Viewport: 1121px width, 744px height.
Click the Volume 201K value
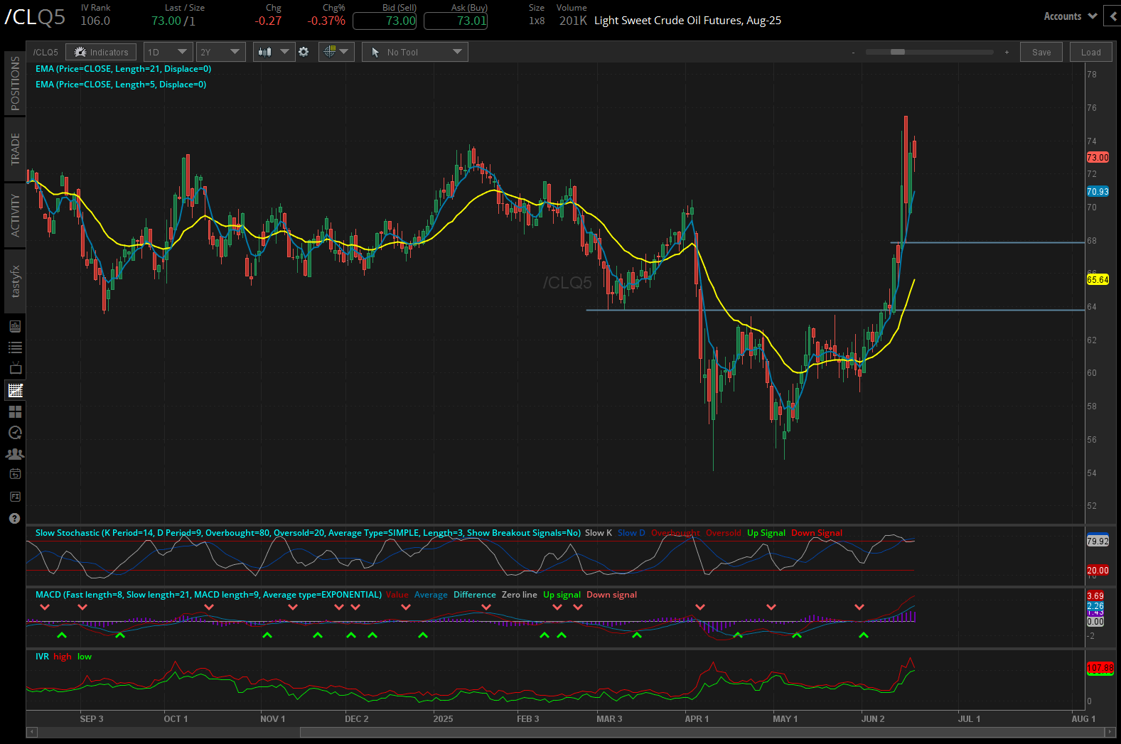pyautogui.click(x=573, y=21)
